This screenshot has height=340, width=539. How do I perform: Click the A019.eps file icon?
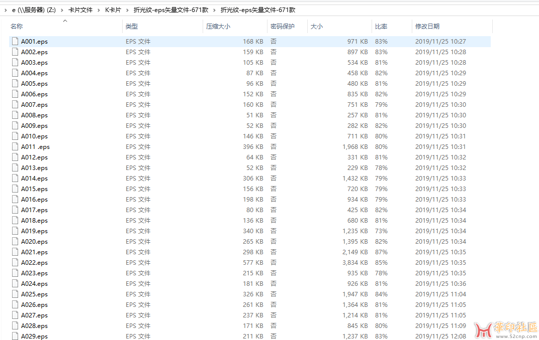(15, 231)
